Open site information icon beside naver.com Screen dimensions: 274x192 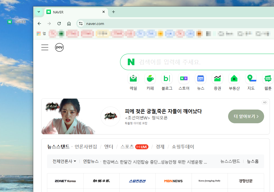click(81, 24)
